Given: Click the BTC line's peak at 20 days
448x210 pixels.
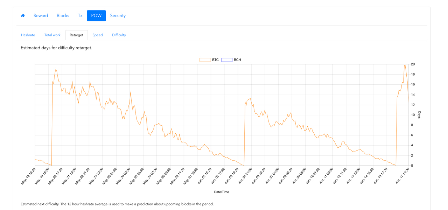Looking at the screenshot, I should [x=405, y=65].
